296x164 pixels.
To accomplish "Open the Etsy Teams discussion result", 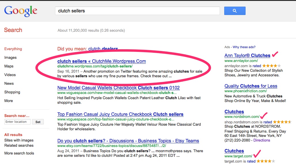I will (128, 141).
